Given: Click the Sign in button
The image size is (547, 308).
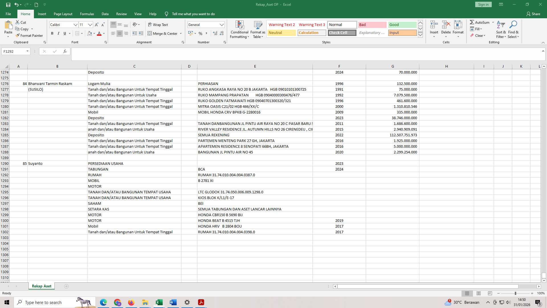Looking at the screenshot, I should tap(483, 4).
